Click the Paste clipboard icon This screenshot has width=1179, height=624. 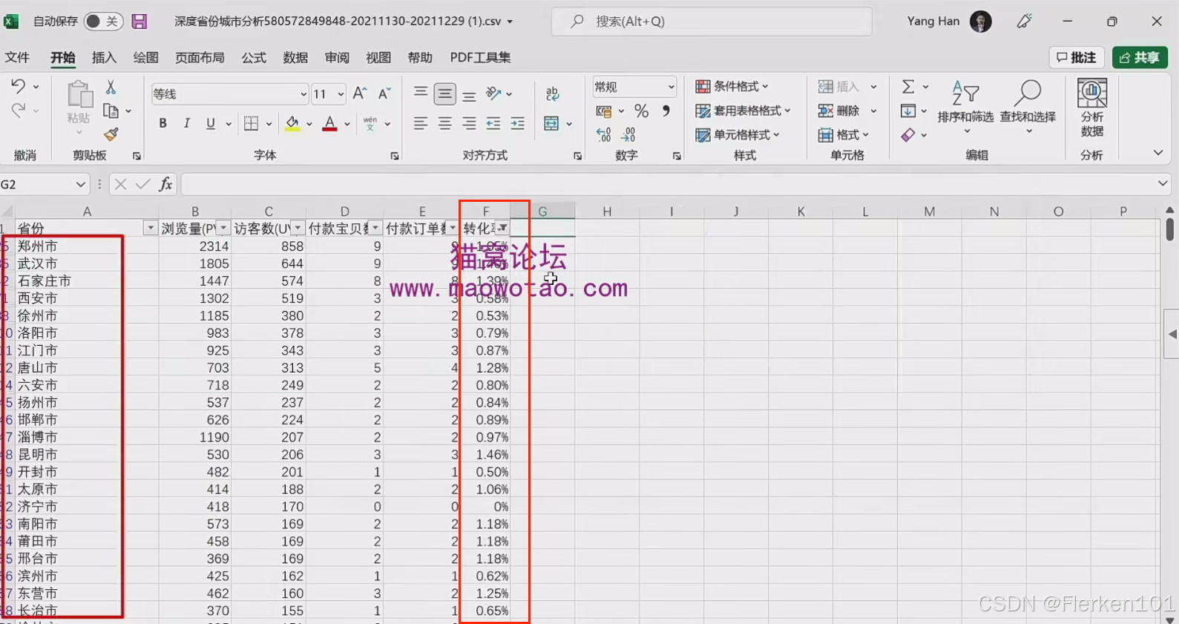click(79, 95)
